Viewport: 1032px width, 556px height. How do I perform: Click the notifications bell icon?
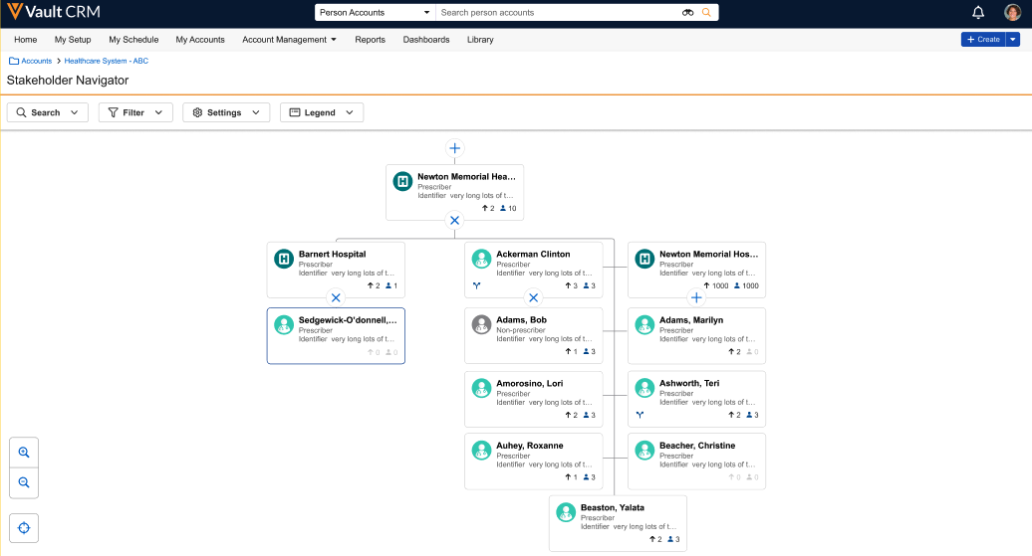click(978, 13)
